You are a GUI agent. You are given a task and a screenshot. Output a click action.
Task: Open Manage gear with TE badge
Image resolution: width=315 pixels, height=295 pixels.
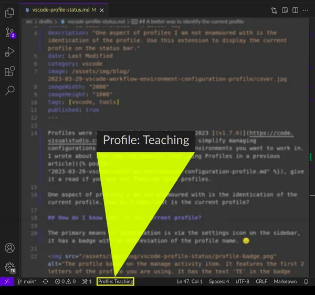click(x=10, y=268)
